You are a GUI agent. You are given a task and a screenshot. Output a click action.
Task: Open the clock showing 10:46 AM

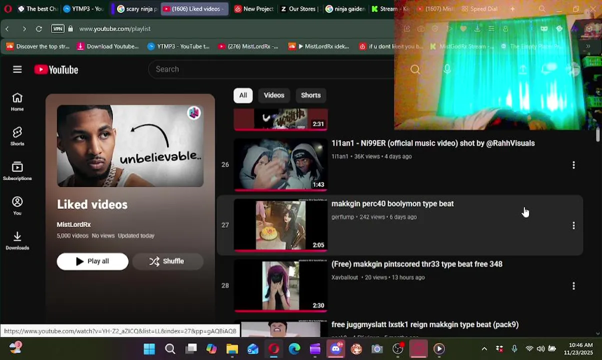click(581, 349)
